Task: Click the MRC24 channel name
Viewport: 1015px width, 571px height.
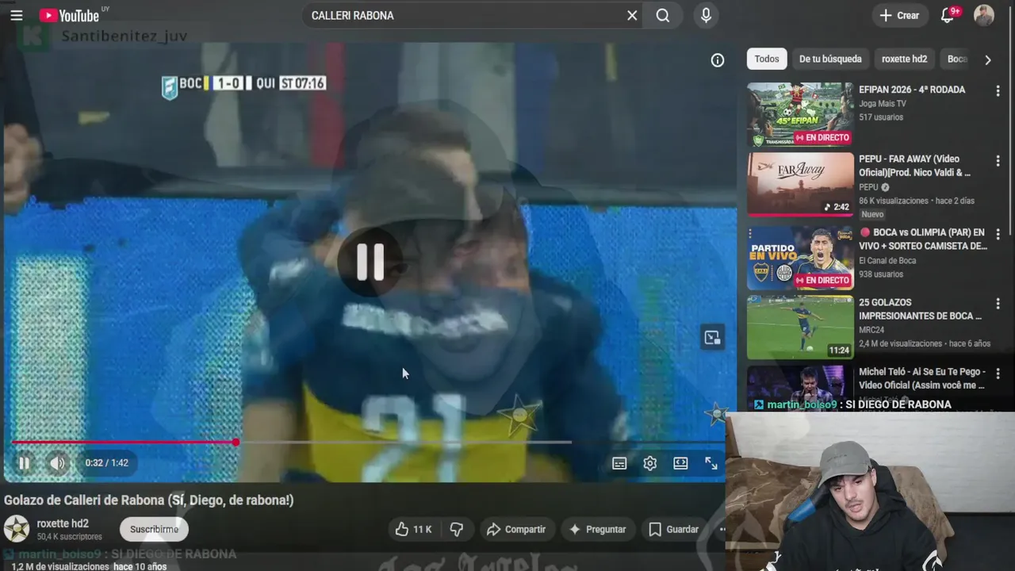Action: click(x=871, y=330)
